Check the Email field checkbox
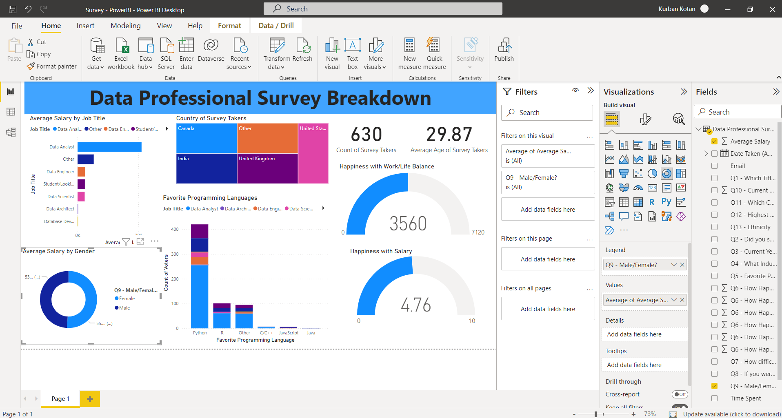Viewport: 782px width, 418px height. (714, 166)
